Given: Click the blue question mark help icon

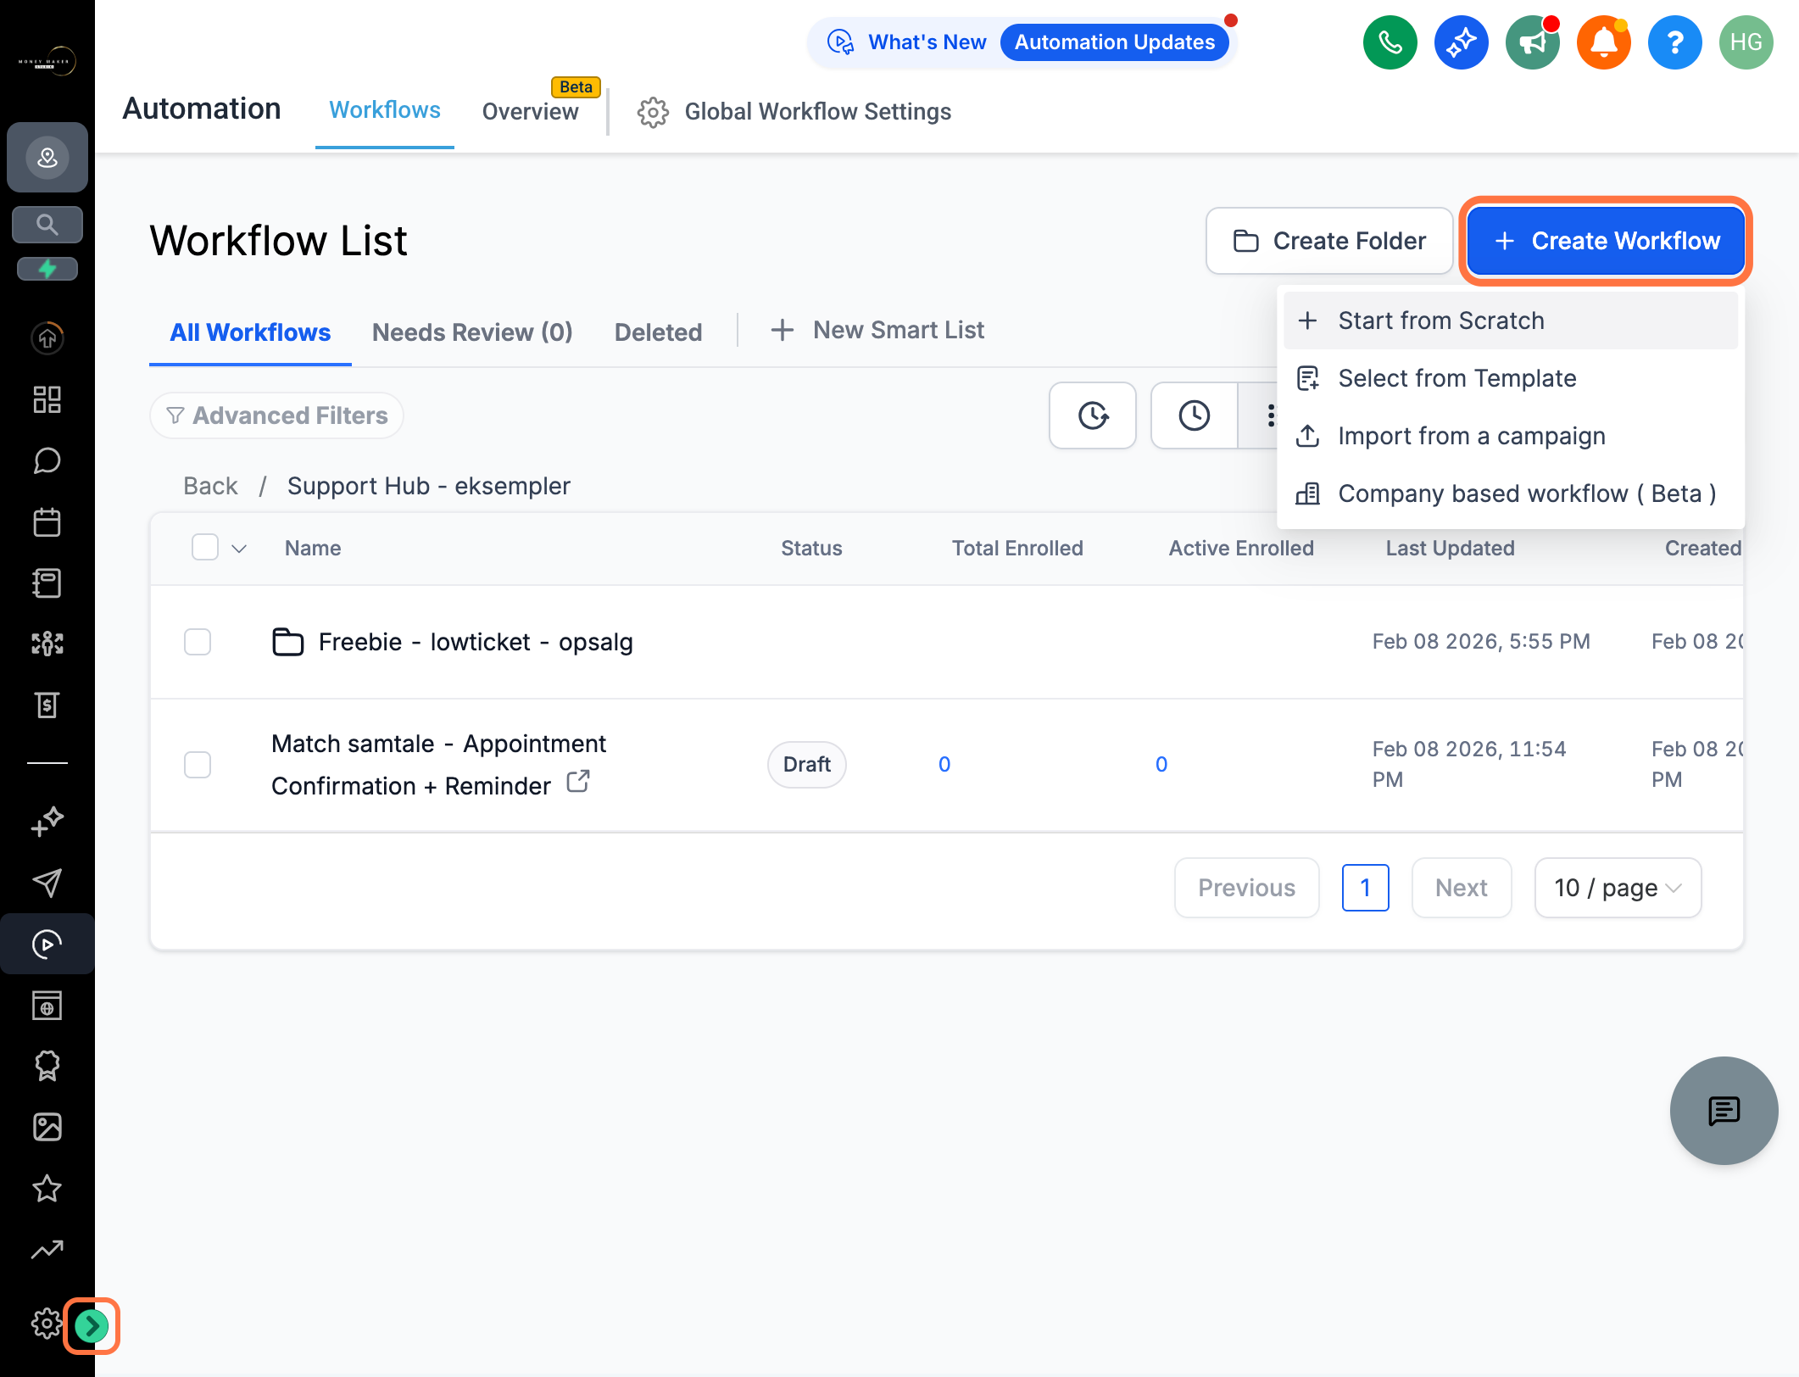Looking at the screenshot, I should 1675,42.
